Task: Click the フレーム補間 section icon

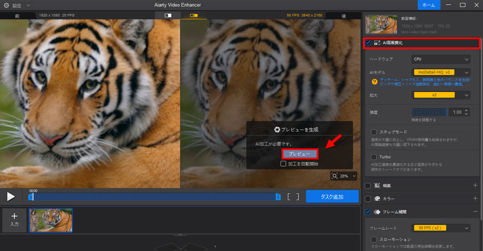Action: (377, 212)
